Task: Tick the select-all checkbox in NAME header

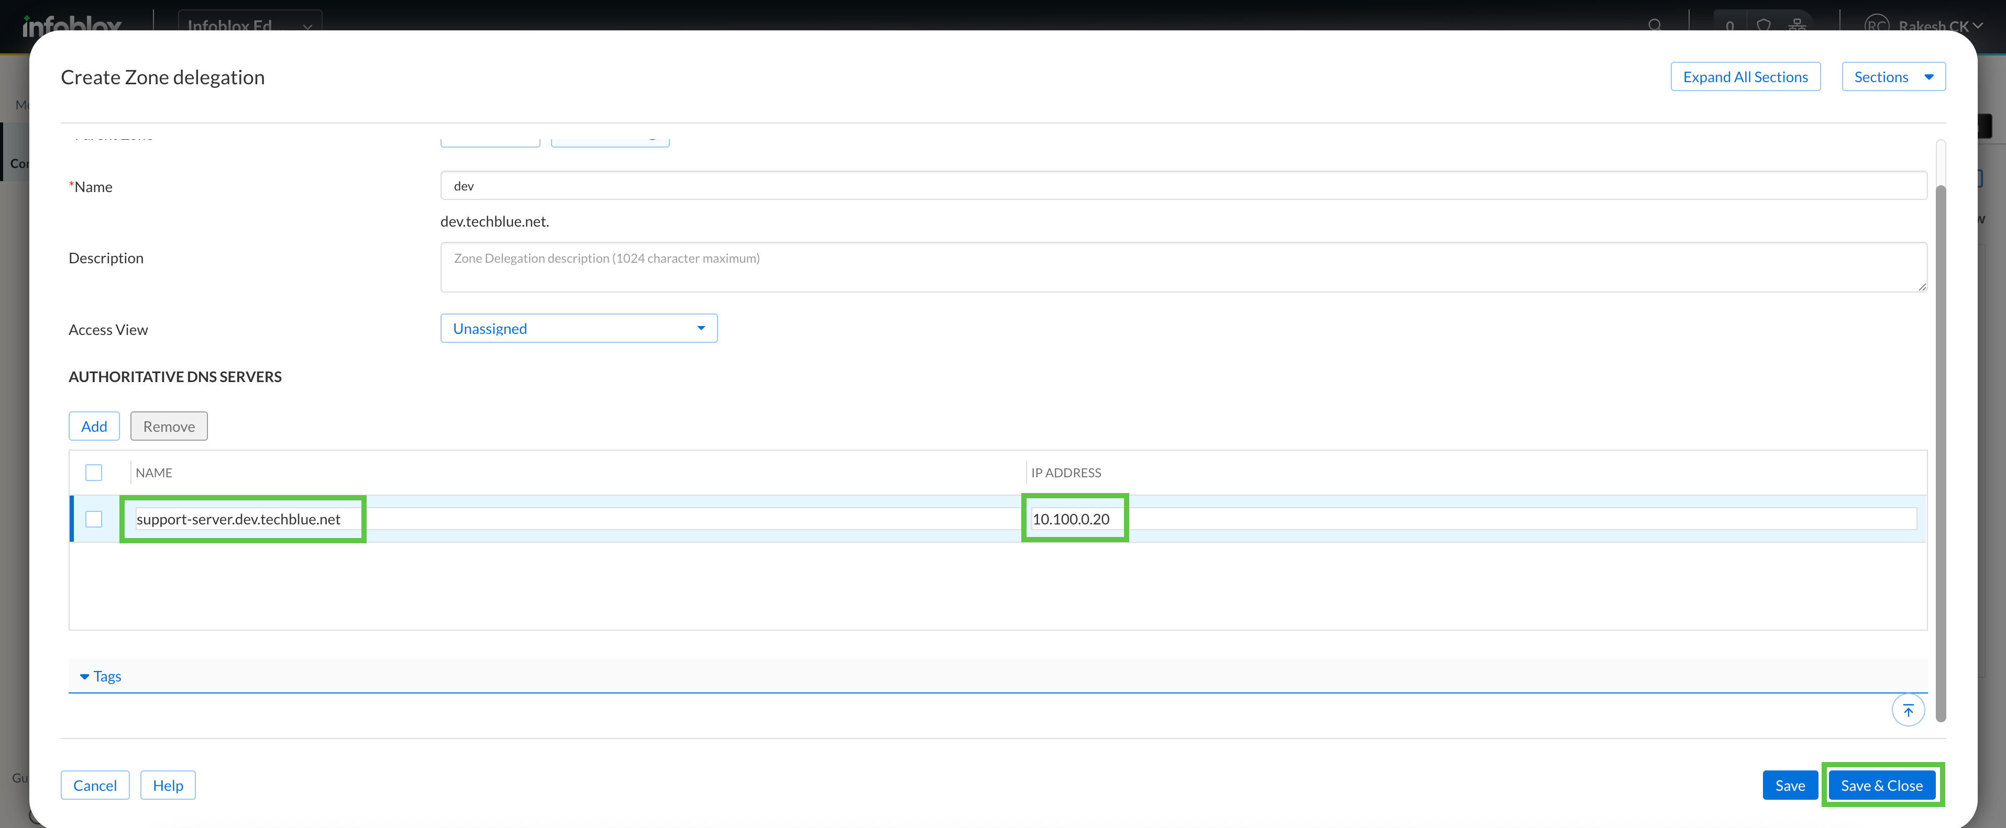Action: [x=93, y=473]
